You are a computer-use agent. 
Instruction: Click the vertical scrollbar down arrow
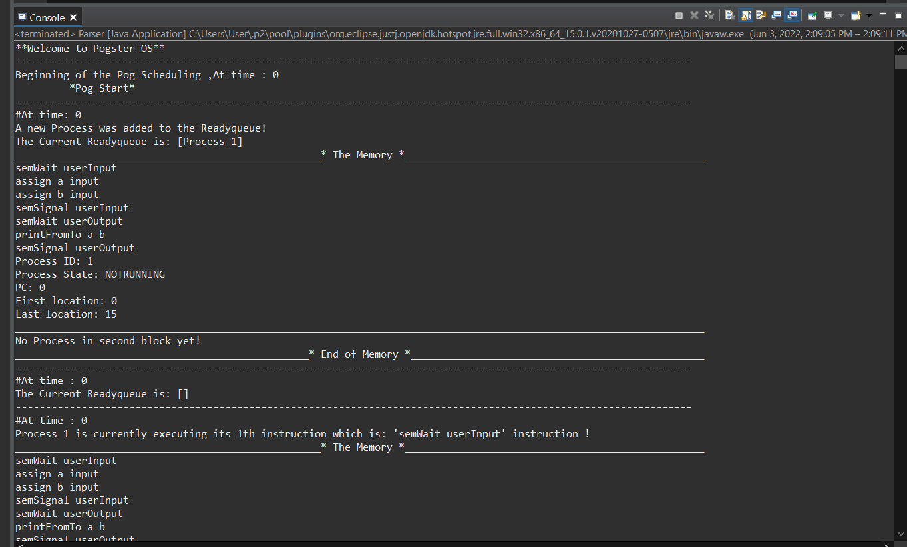point(901,533)
